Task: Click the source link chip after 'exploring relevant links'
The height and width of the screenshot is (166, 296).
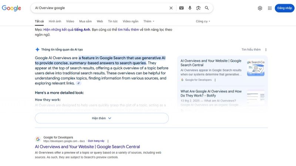Action: pyautogui.click(x=78, y=83)
